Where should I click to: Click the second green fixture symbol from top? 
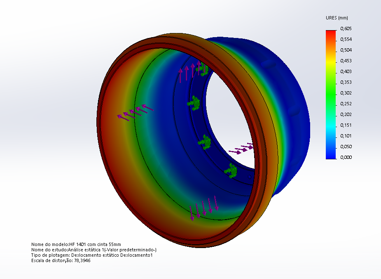coord(194,102)
